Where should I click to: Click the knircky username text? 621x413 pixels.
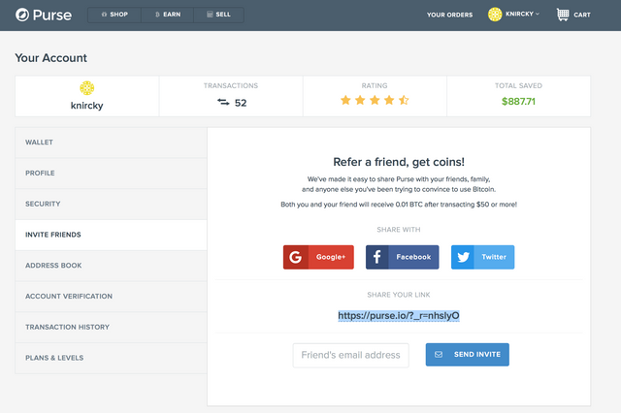point(86,106)
